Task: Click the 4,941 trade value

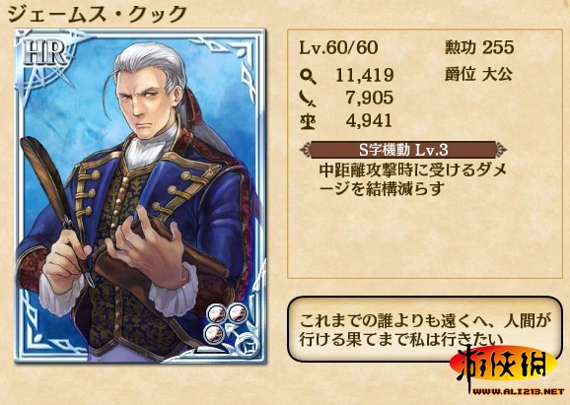Action: [x=369, y=120]
